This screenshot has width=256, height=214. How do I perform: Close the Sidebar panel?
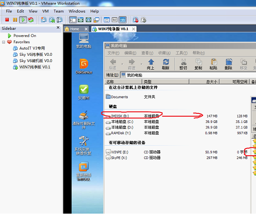(58, 27)
